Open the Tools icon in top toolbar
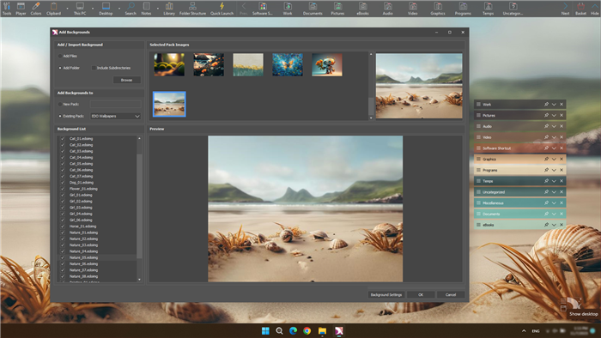 coord(7,8)
